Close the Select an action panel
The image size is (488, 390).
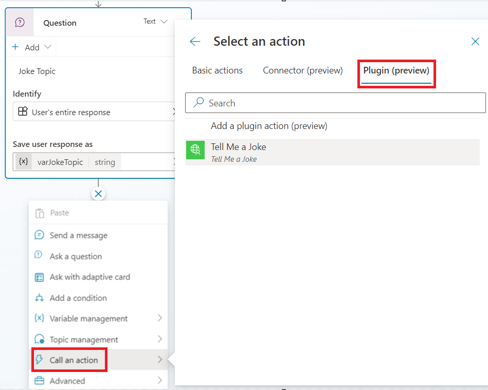(475, 42)
